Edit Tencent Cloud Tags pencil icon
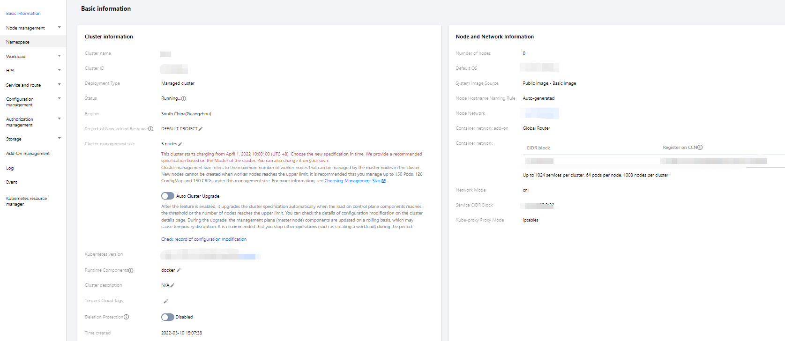This screenshot has height=341, width=785. [165, 301]
